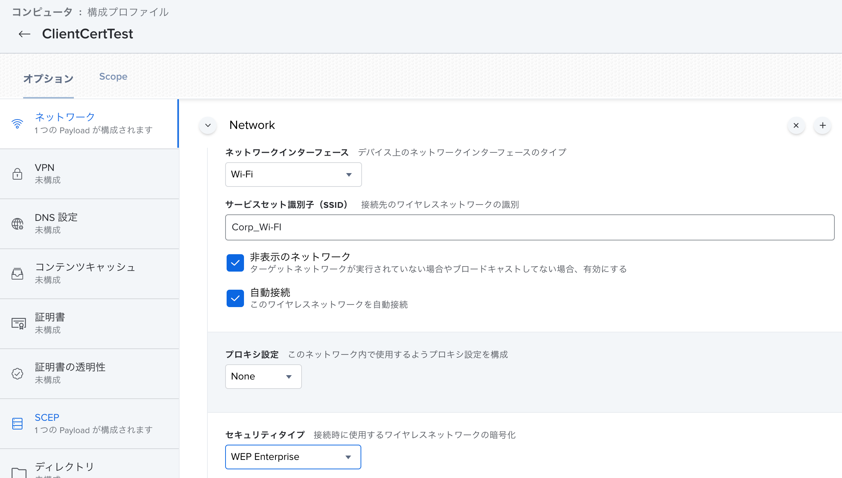Click the SSID field containing Corp_Wi-FI
Image resolution: width=842 pixels, height=478 pixels.
[x=530, y=227]
